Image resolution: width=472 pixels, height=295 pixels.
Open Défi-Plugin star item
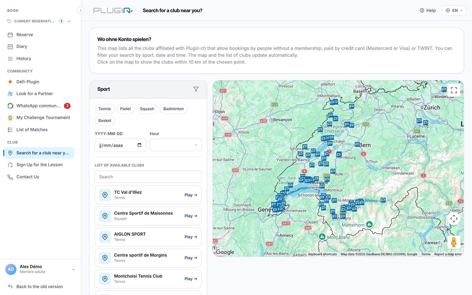point(39,82)
